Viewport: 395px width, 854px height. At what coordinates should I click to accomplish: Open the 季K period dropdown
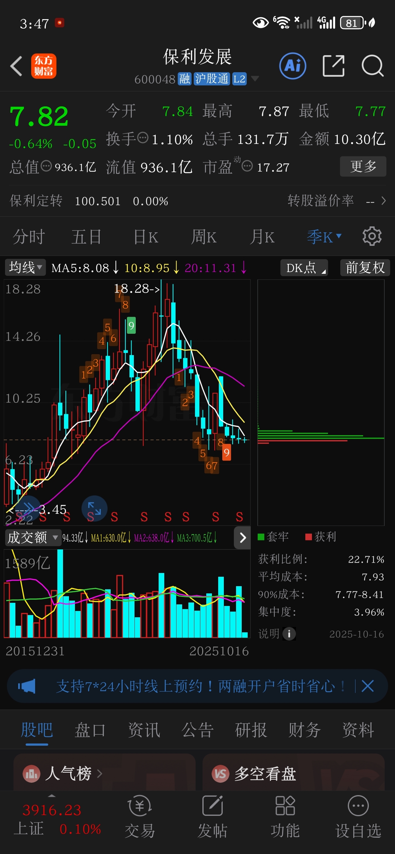click(x=324, y=237)
